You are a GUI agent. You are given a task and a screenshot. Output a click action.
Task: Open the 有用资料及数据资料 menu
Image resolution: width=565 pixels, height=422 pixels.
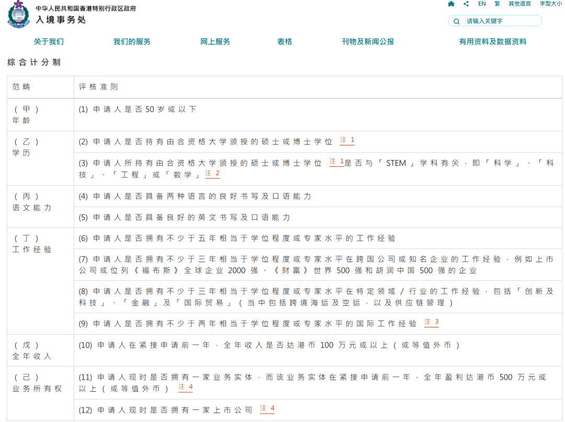click(x=492, y=42)
